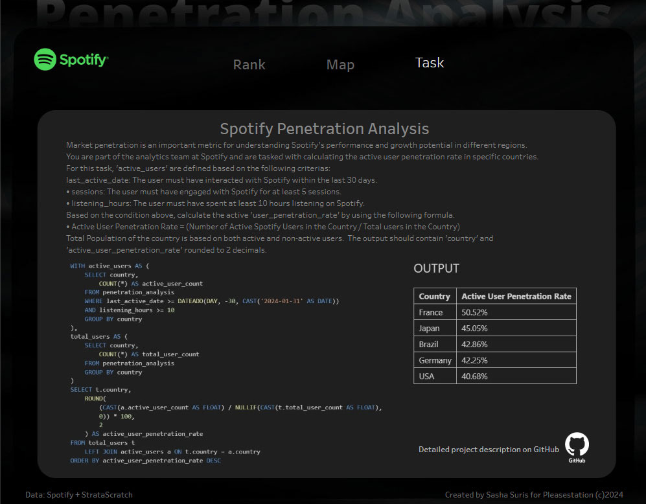Click the 'Active User Penetration Rate =' formula line

263,227
